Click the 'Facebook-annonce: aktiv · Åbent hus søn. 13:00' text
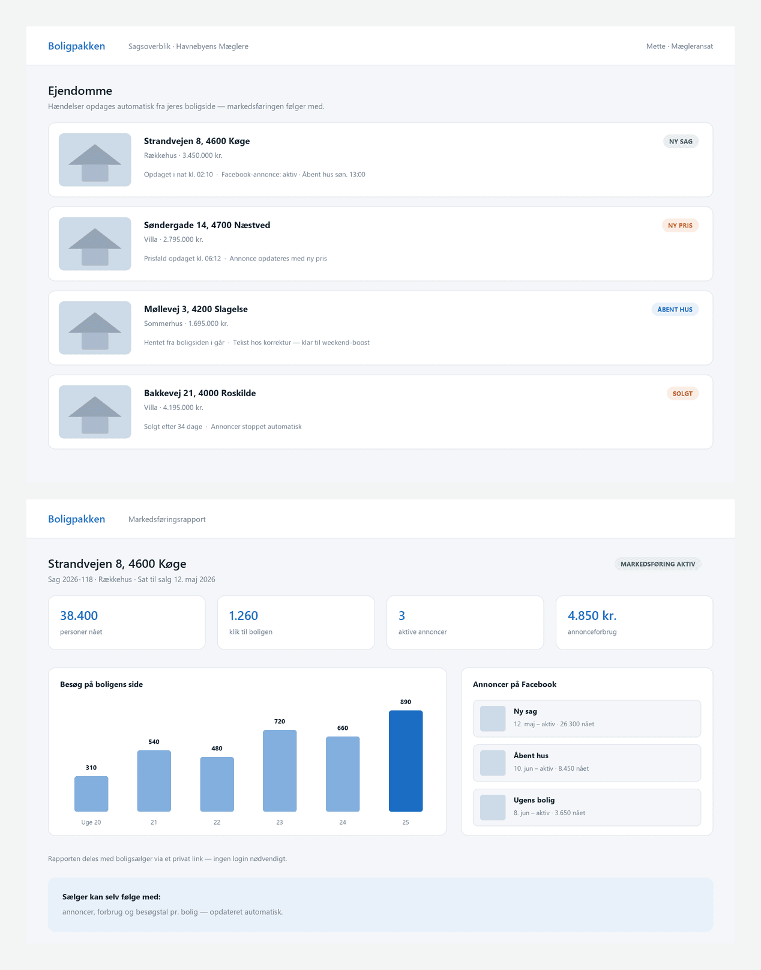Viewport: 761px width, 970px height. 293,175
